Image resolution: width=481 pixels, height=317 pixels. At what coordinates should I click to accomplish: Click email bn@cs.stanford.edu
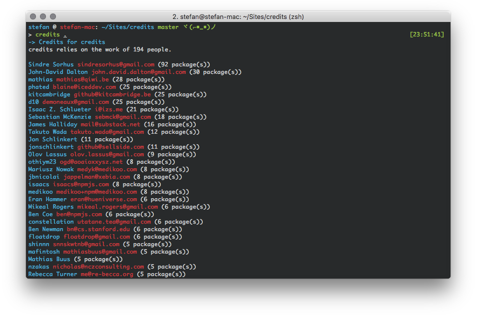pos(98,229)
